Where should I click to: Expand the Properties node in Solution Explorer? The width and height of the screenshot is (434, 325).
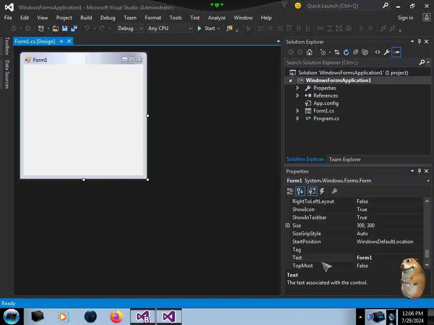click(298, 88)
